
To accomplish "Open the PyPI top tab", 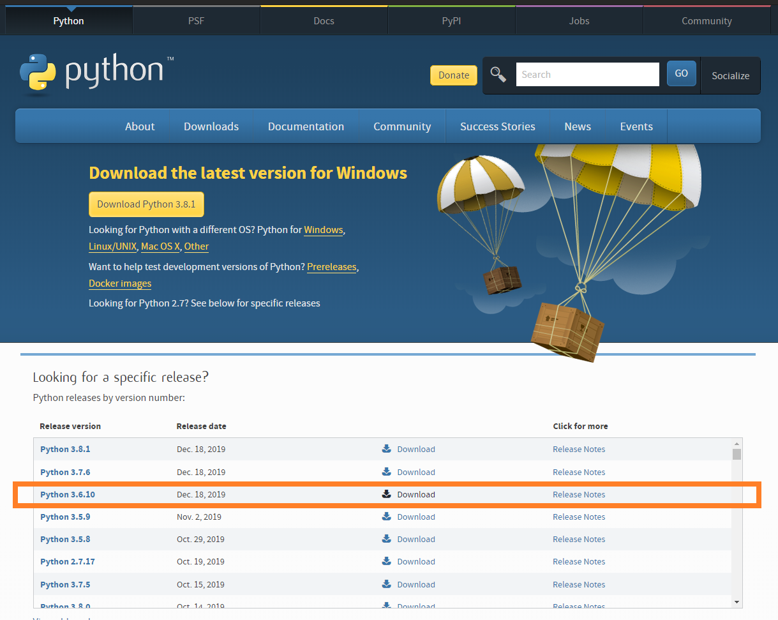I will (x=452, y=20).
